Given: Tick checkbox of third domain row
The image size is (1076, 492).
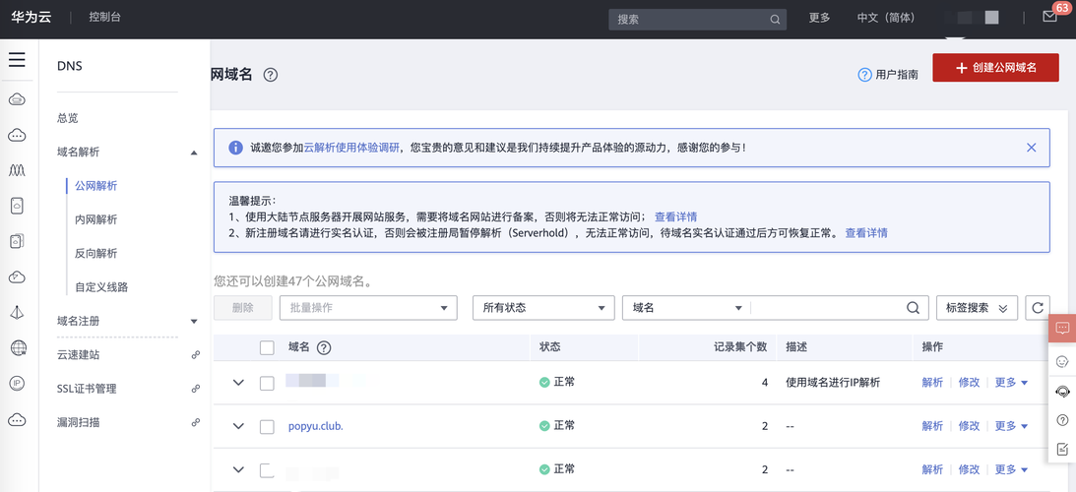Looking at the screenshot, I should [x=267, y=470].
